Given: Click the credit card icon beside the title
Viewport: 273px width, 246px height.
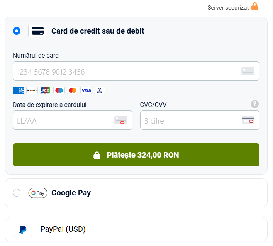Looking at the screenshot, I should [x=38, y=31].
